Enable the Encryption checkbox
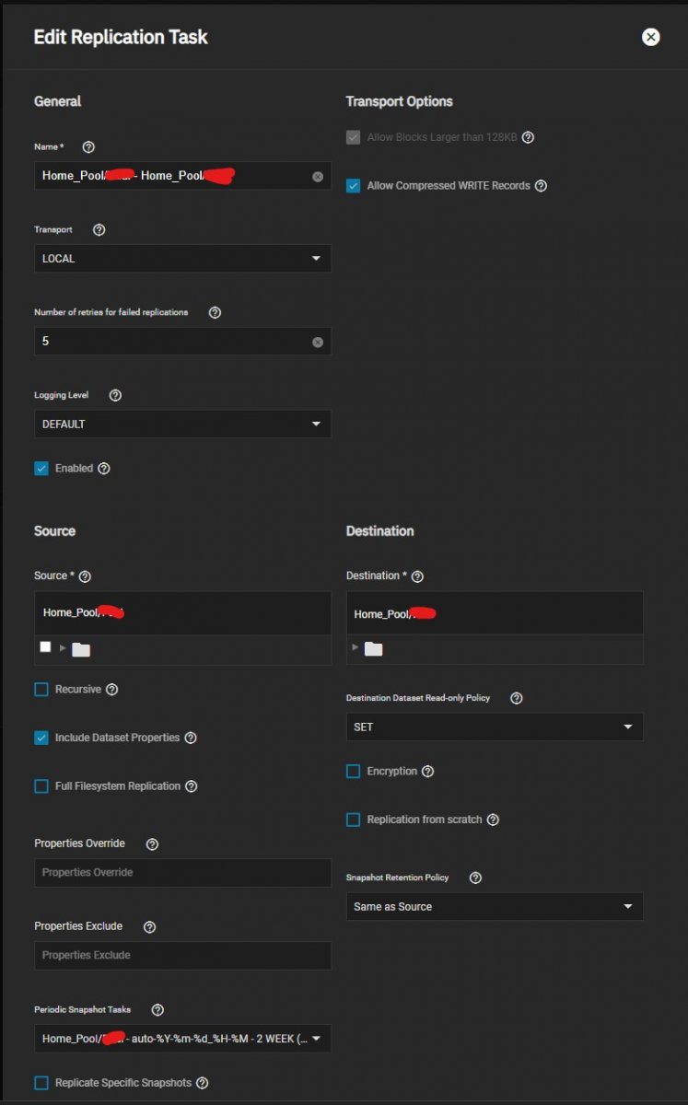 click(354, 772)
